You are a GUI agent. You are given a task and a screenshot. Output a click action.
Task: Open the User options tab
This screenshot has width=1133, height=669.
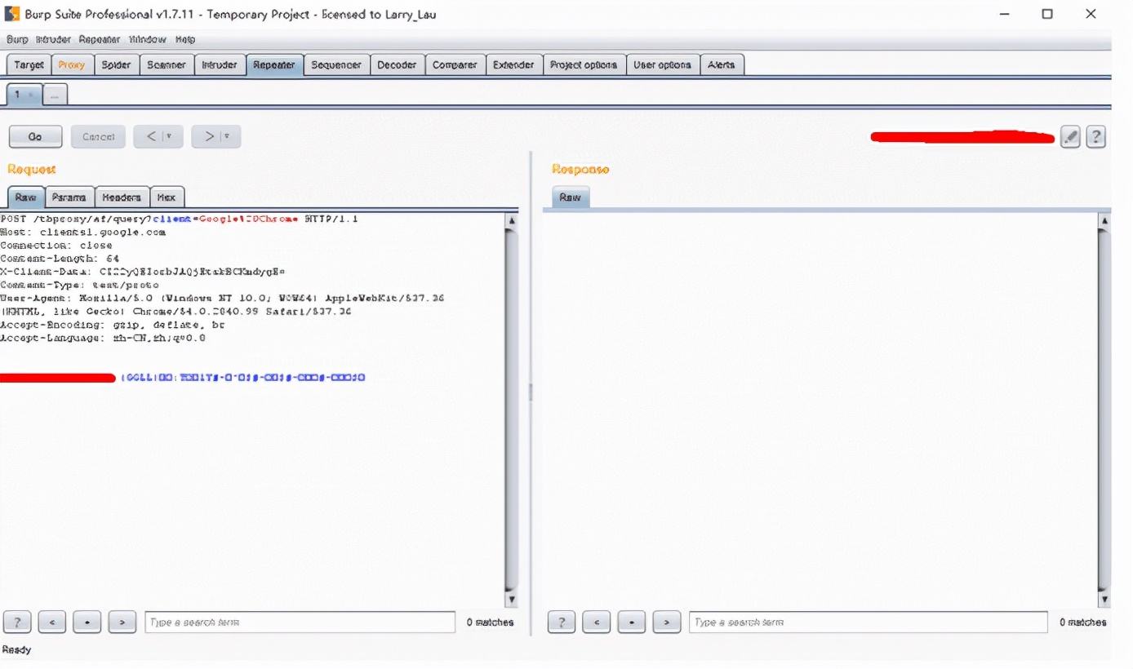pos(662,65)
